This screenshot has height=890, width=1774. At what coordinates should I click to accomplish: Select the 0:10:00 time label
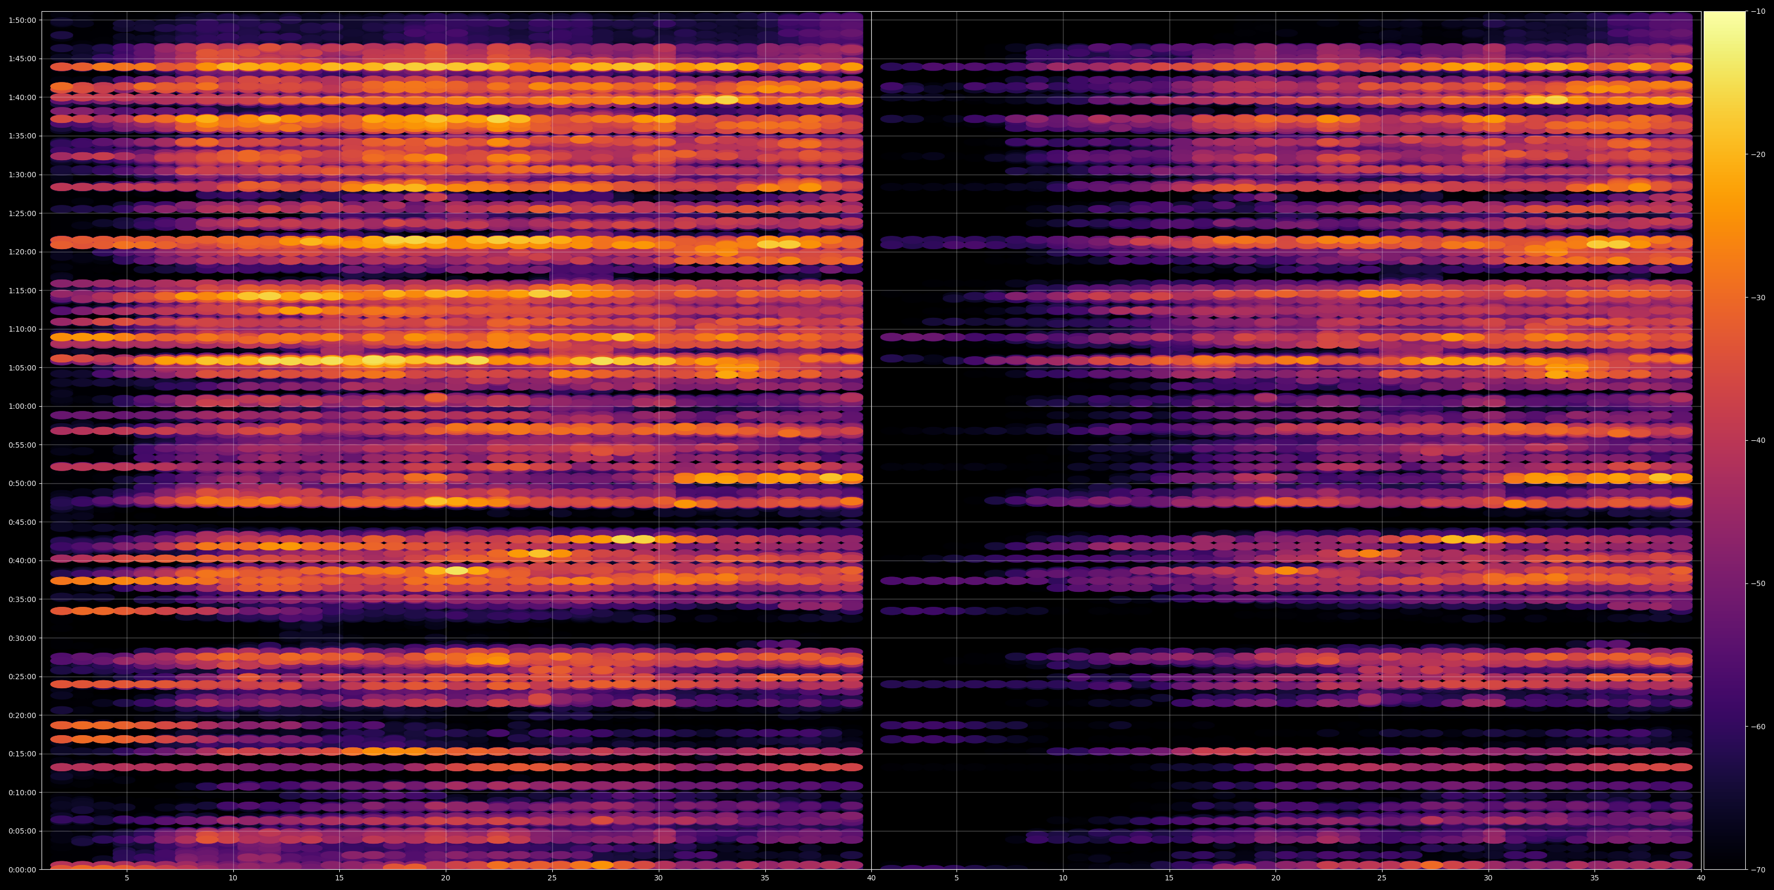(22, 792)
